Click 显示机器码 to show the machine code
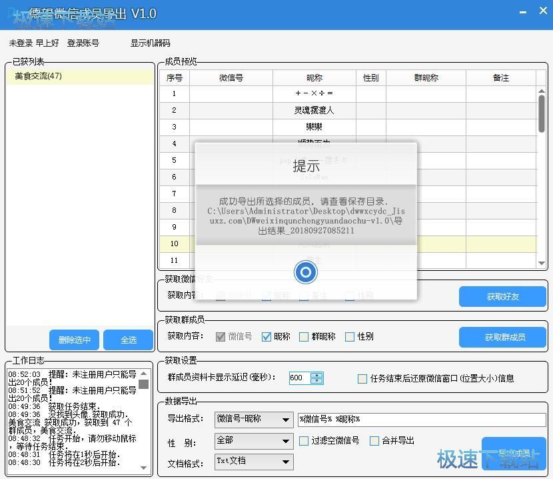 pyautogui.click(x=150, y=43)
